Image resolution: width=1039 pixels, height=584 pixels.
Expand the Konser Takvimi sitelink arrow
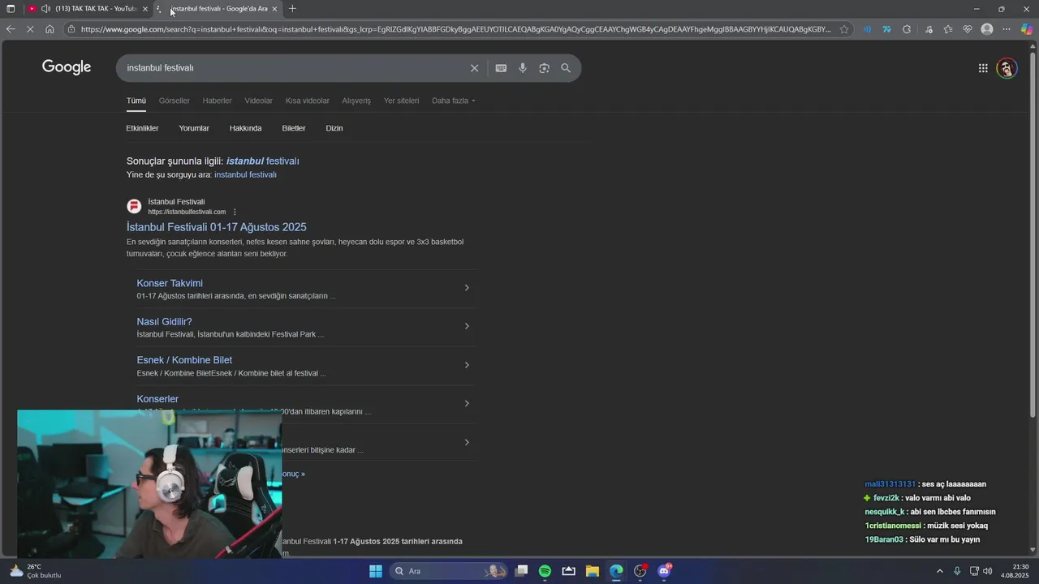click(x=467, y=288)
